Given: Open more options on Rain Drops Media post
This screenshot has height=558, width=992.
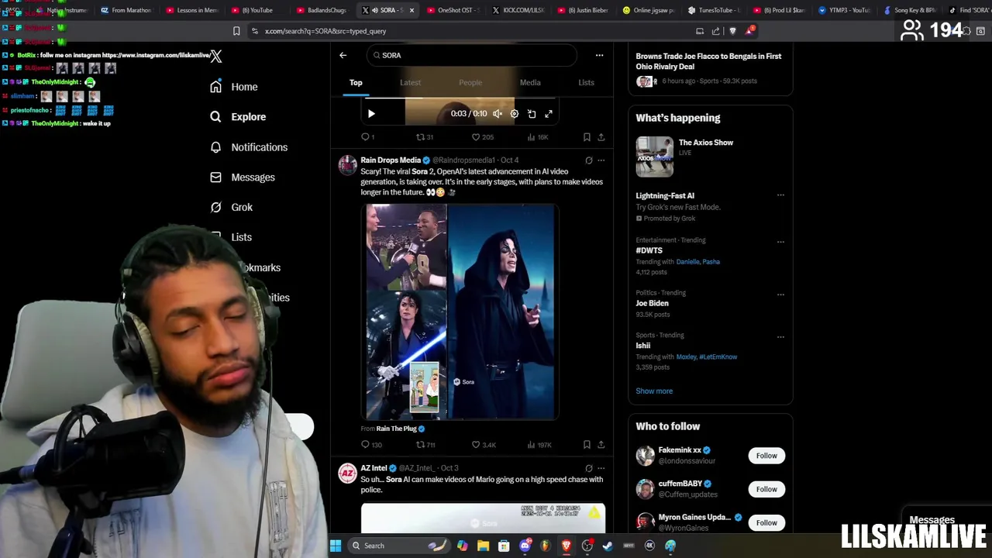Looking at the screenshot, I should (601, 160).
